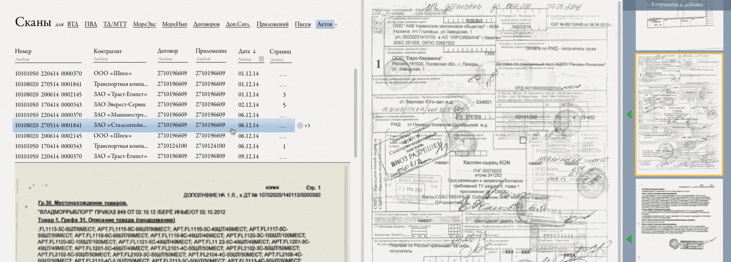Click green arrow beside the highlighted page thumbnail
Viewport: 731px width, 262px height.
[x=629, y=114]
